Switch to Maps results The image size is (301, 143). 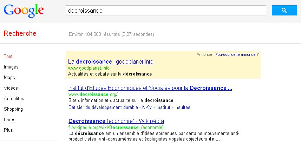(9, 78)
